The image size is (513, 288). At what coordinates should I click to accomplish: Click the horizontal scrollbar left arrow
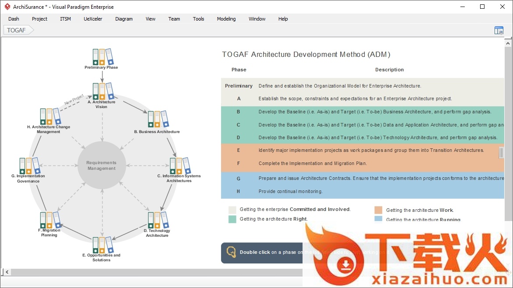click(7, 272)
